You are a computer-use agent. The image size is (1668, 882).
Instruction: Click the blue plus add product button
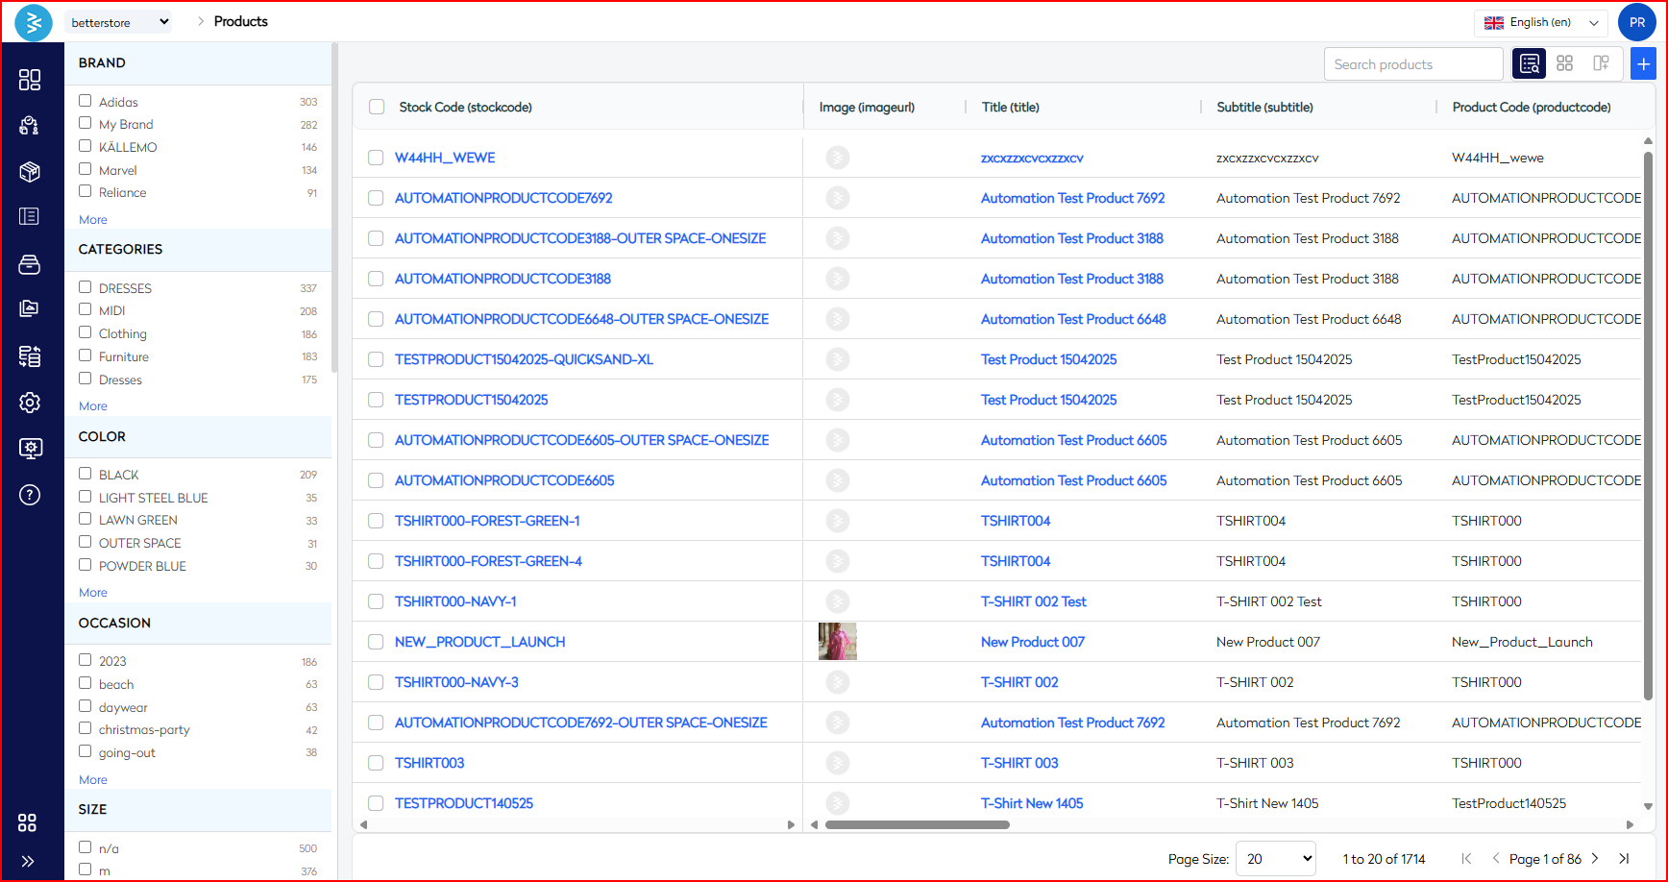point(1643,63)
